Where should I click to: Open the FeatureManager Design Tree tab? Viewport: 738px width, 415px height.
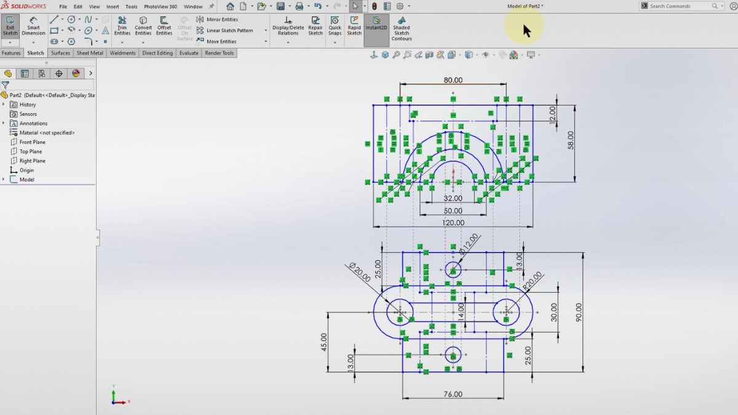tap(8, 73)
